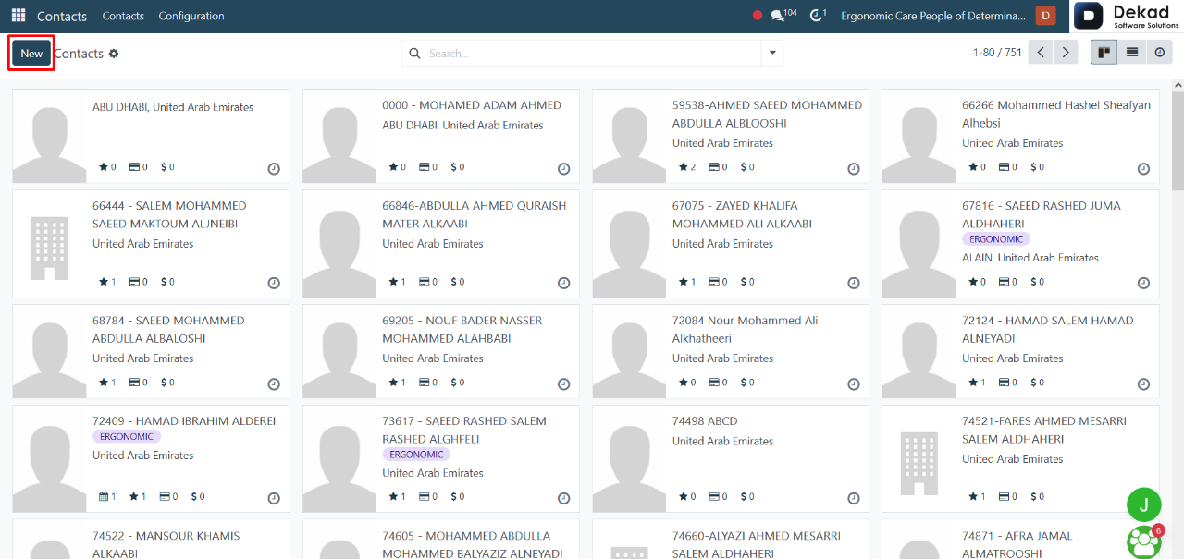
Task: Click the ERGONOMIC tag on 67816 SAEED RASHED card
Action: [x=996, y=239]
